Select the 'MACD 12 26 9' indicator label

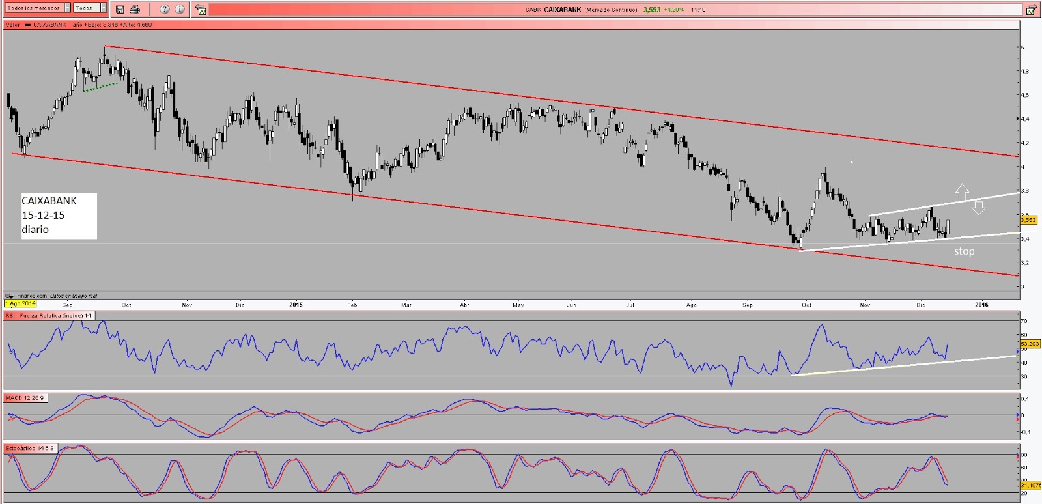pyautogui.click(x=25, y=397)
